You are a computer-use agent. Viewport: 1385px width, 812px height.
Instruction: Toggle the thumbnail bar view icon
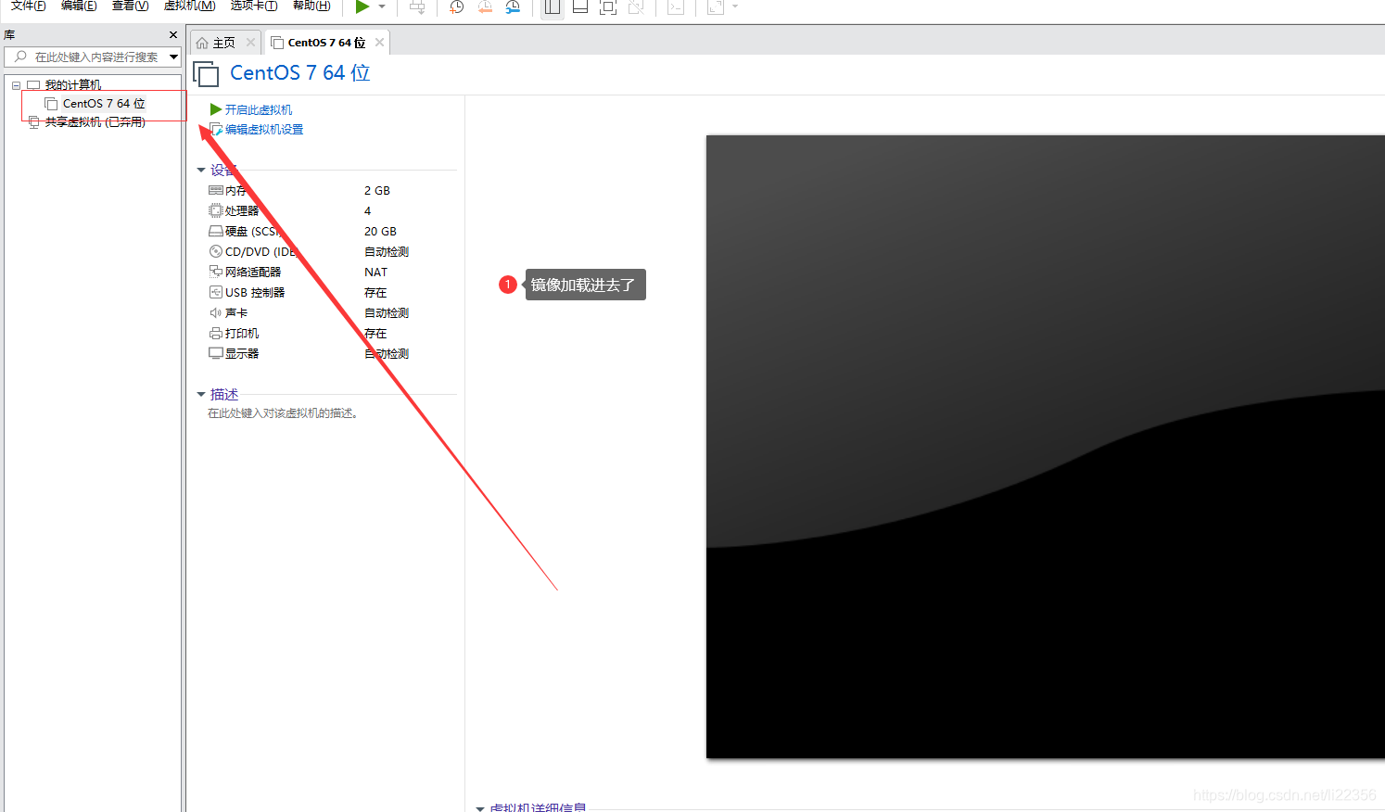(x=580, y=6)
